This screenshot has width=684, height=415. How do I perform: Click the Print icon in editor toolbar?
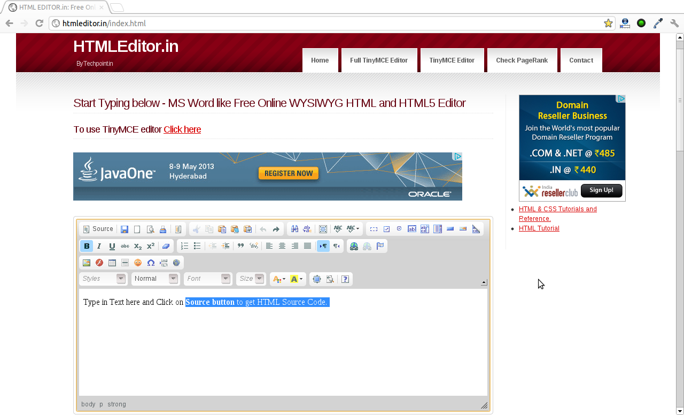[x=163, y=229]
